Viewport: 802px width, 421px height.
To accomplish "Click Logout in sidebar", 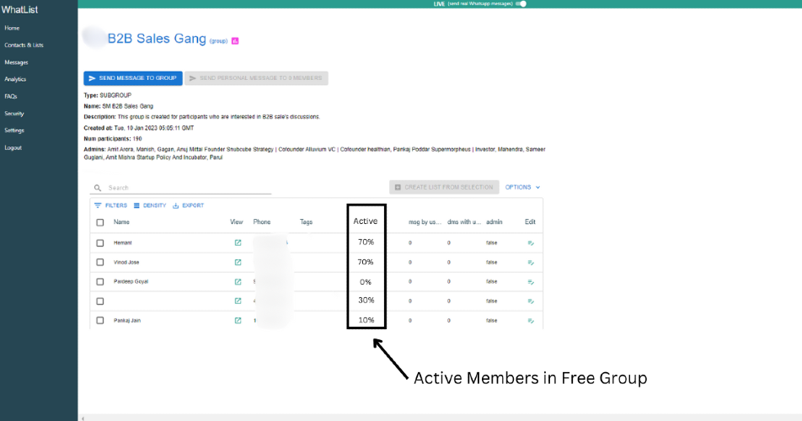I will pos(13,147).
